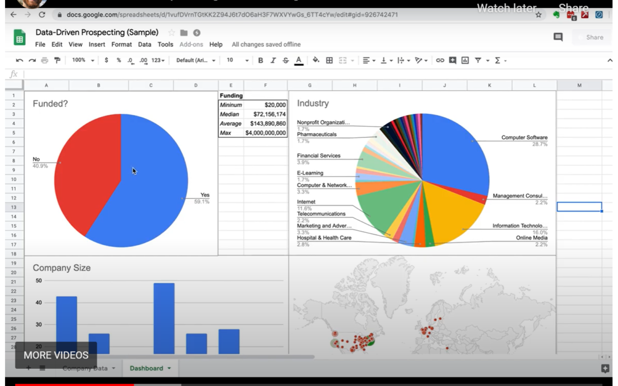Viewport: 618px width, 386px height.
Task: Select the Paint format tool
Action: point(57,60)
